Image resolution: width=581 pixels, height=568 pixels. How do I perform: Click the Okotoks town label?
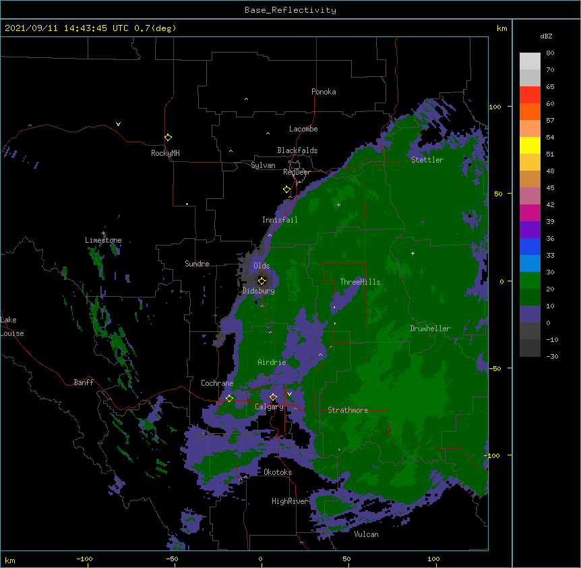[278, 472]
